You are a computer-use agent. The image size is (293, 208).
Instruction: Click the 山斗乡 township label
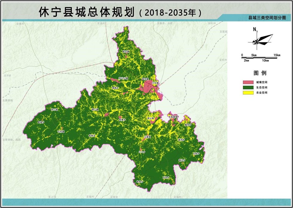click(x=142, y=152)
